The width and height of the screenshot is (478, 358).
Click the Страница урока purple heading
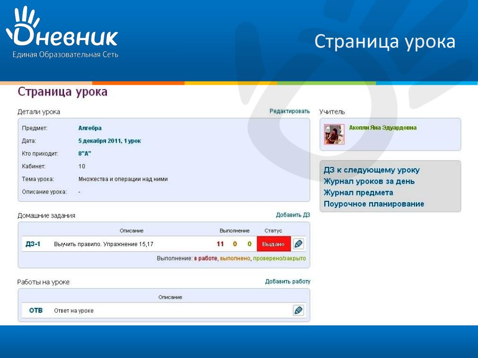[x=63, y=92]
